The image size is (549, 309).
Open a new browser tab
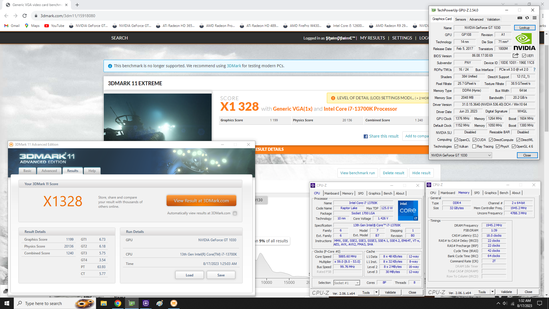[77, 5]
